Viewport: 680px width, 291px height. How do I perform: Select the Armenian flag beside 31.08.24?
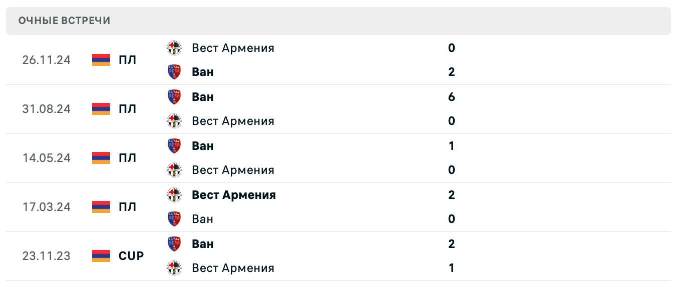tap(100, 108)
